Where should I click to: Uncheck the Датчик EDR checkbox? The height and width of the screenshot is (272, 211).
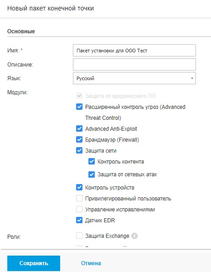click(x=79, y=221)
